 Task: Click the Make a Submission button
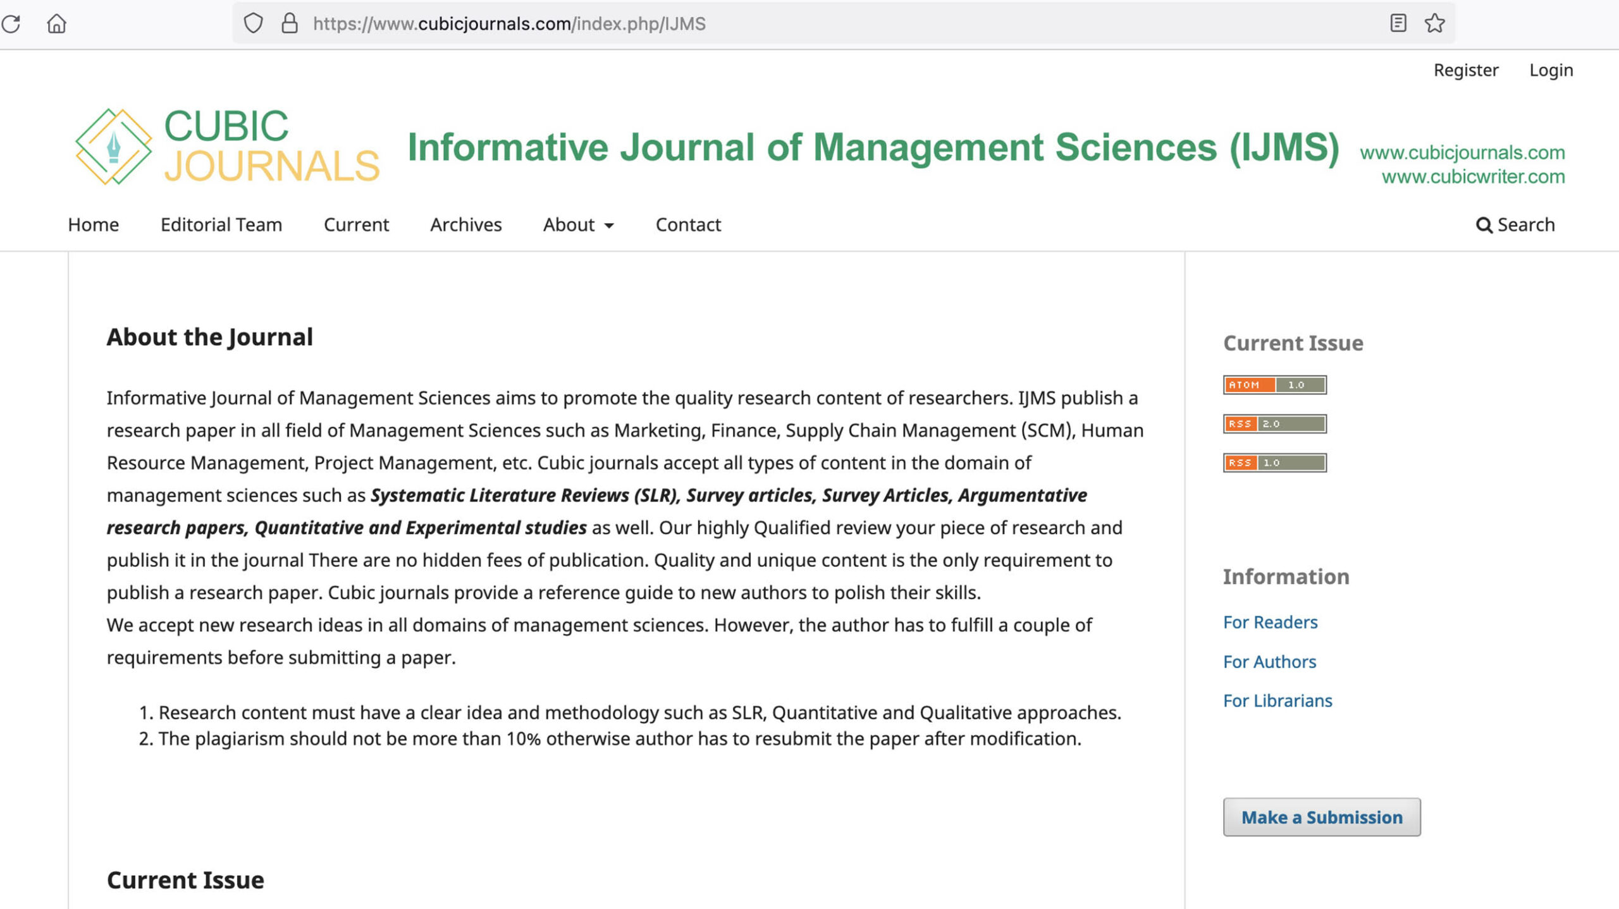tap(1322, 817)
